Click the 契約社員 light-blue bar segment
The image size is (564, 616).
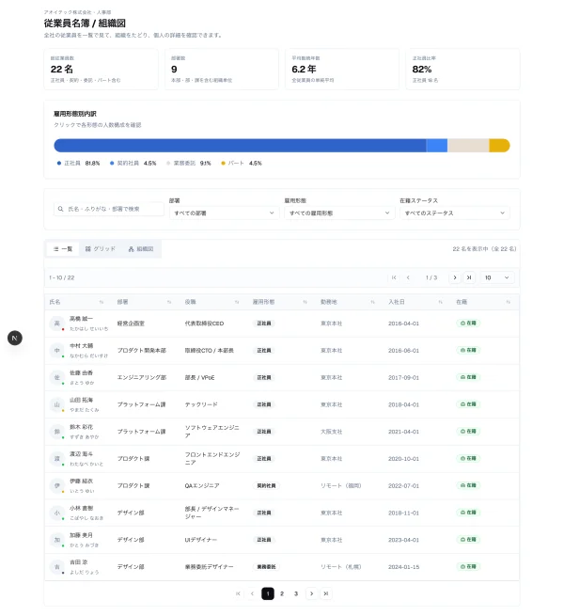437,146
